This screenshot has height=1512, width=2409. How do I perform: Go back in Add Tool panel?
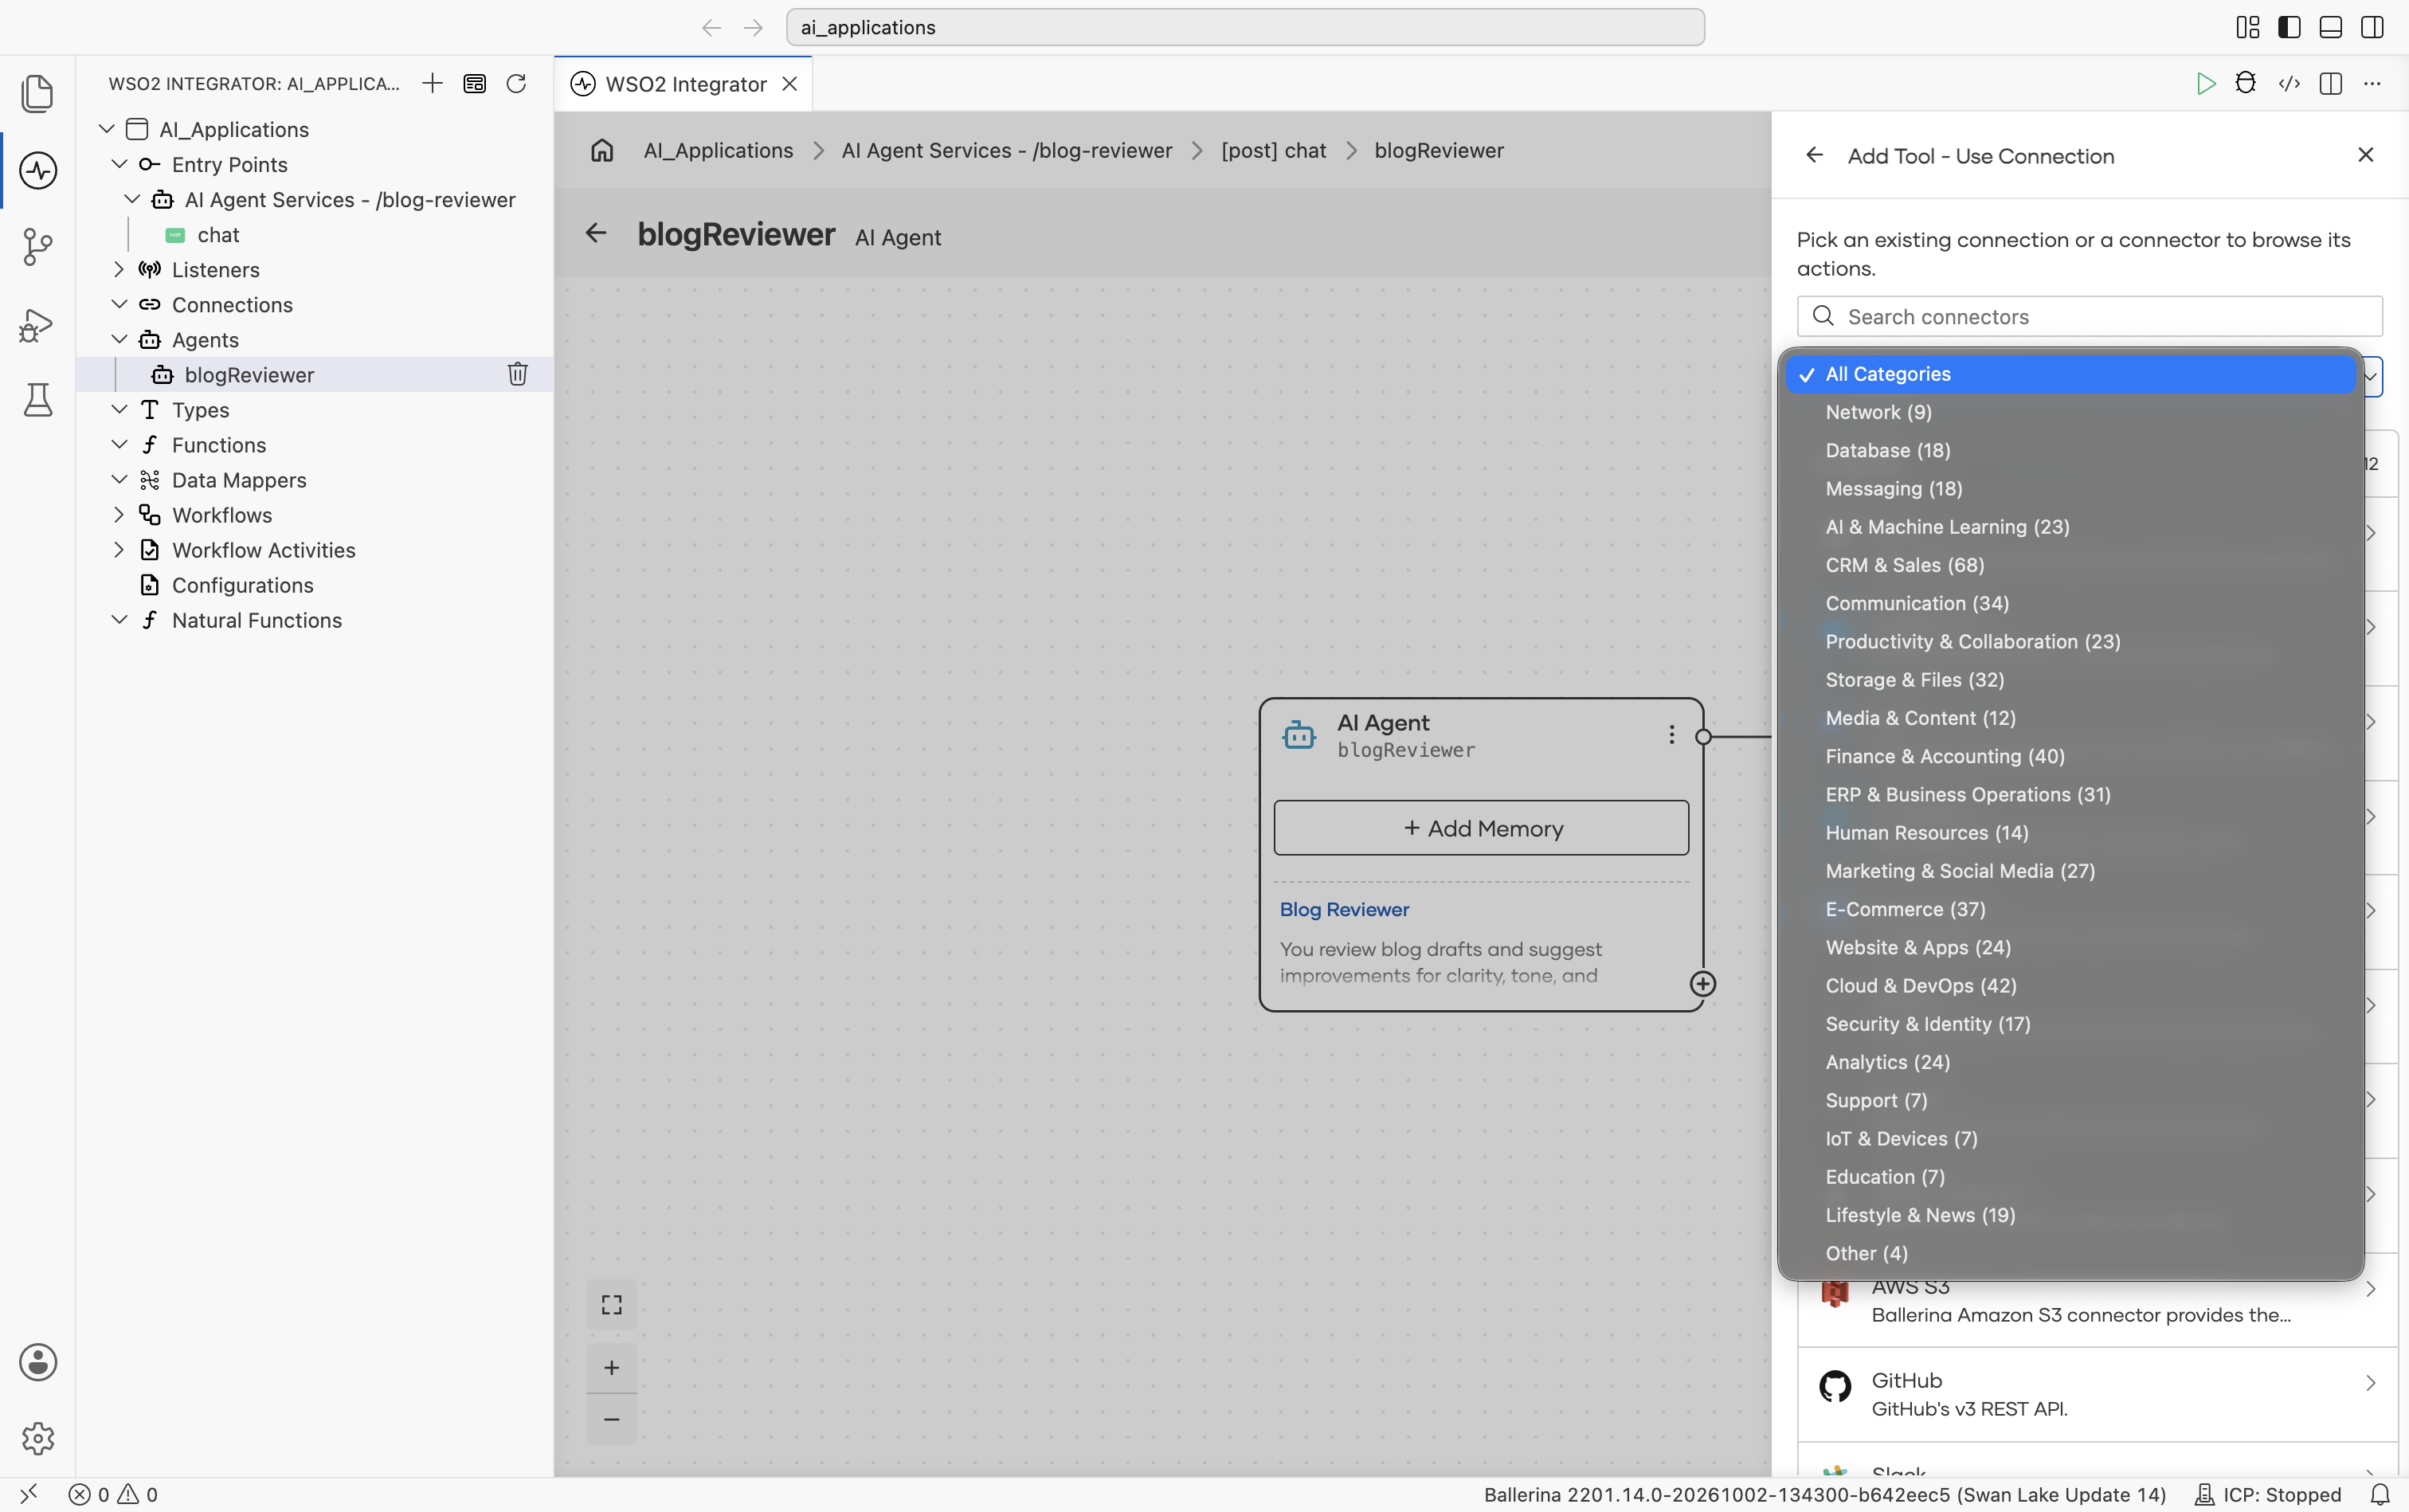(1814, 155)
